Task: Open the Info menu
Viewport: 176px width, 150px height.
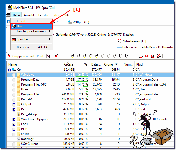Action: click(x=67, y=15)
